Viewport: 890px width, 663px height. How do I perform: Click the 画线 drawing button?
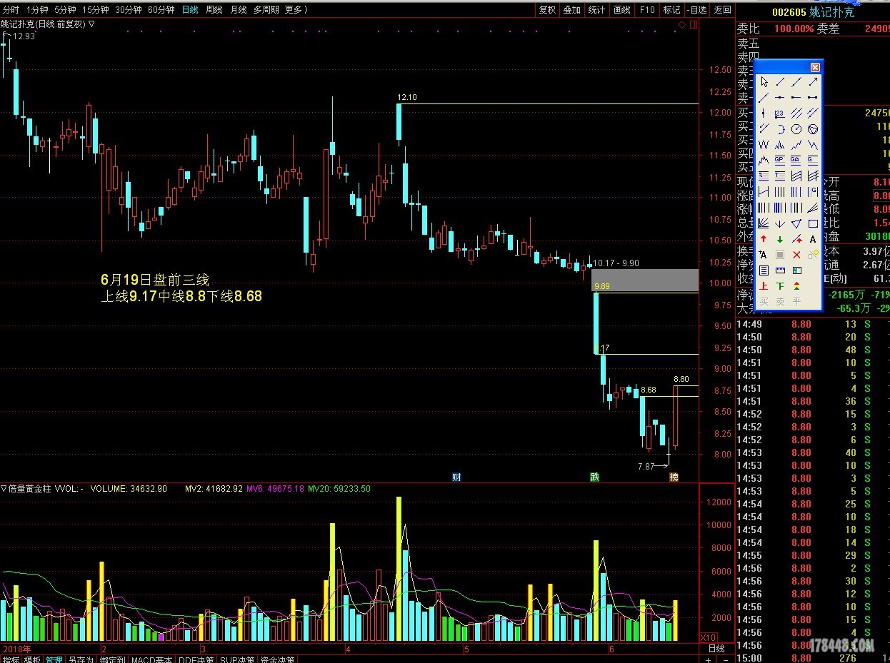click(x=622, y=10)
